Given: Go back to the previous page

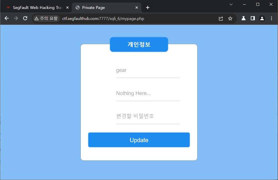Looking at the screenshot, I should pos(7,18).
